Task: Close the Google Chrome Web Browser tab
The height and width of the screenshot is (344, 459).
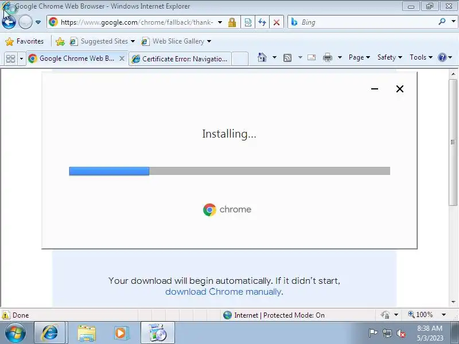Action: pyautogui.click(x=122, y=58)
